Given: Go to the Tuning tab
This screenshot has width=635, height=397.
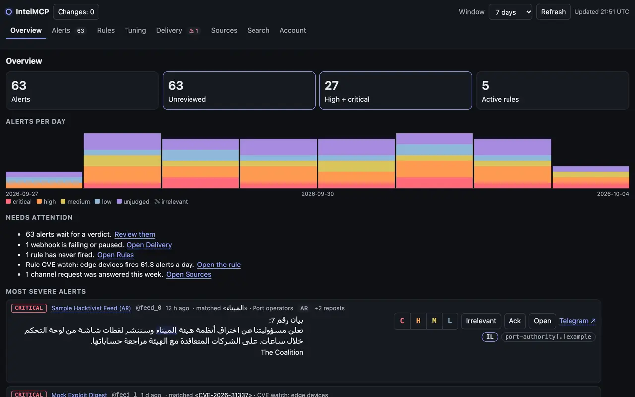Looking at the screenshot, I should [x=135, y=30].
